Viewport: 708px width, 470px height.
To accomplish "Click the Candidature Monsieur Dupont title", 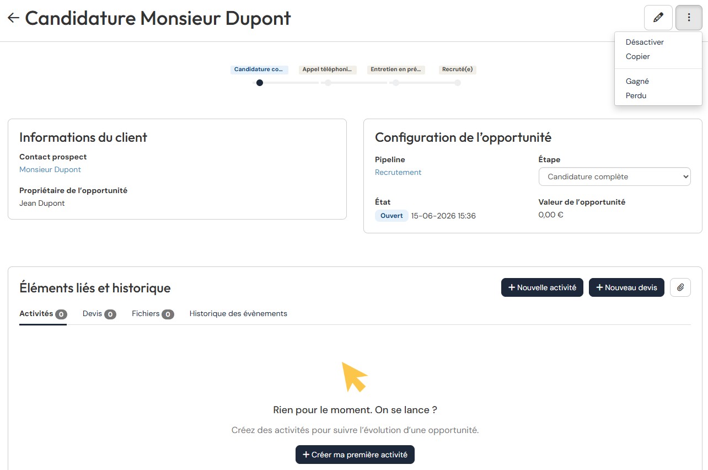I will [158, 18].
